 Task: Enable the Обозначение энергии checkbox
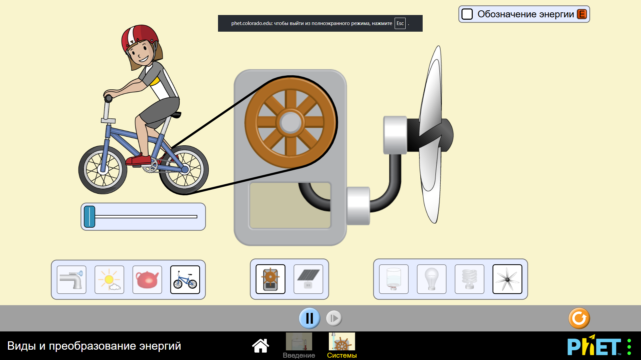(x=467, y=14)
